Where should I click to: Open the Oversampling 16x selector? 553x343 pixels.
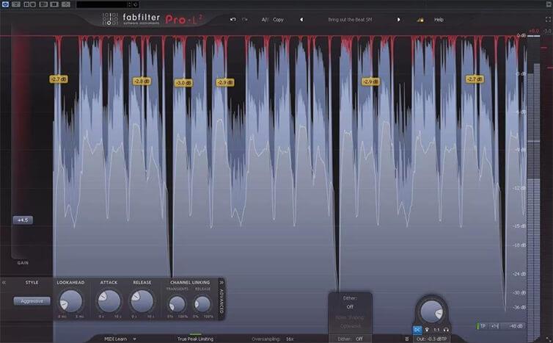273,339
